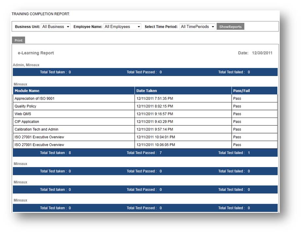The image size is (301, 234).
Task: Click 'Total Test taken : 8' summary
Action: pos(56,153)
